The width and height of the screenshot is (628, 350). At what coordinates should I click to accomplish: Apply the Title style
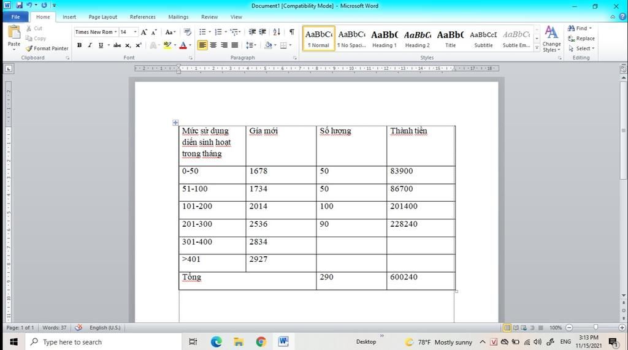(x=450, y=39)
